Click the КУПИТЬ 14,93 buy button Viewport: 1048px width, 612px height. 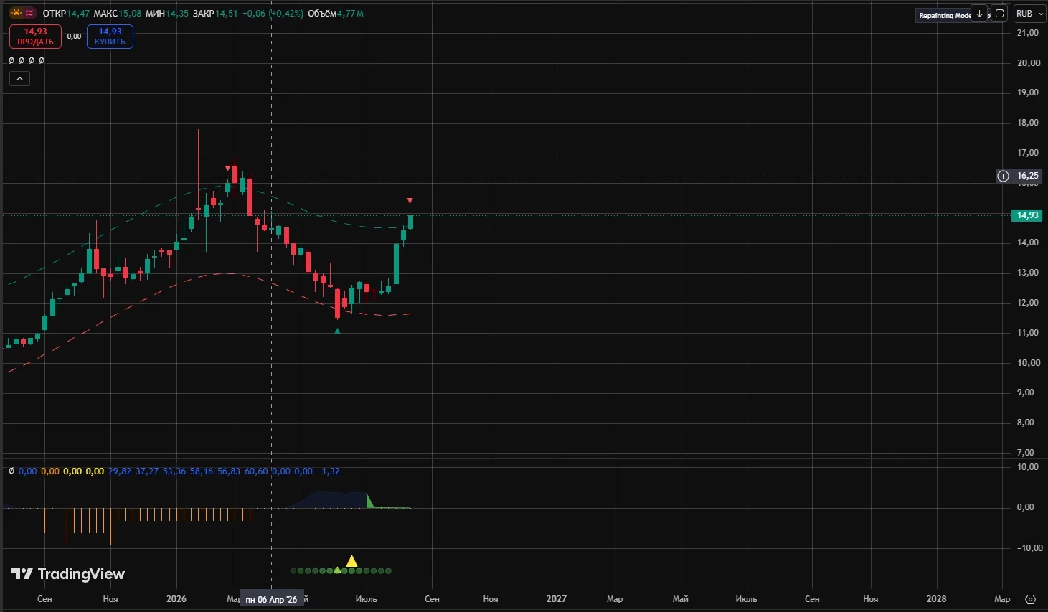(x=110, y=37)
